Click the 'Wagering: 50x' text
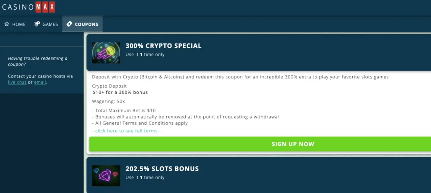This screenshot has height=193, width=431. (x=108, y=101)
